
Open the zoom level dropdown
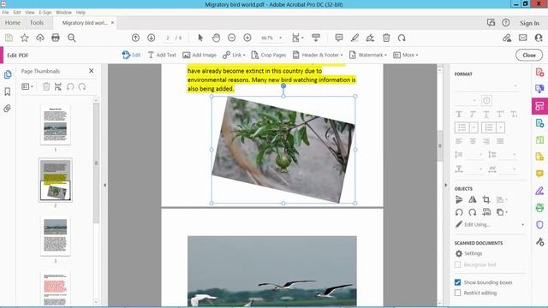tap(280, 38)
